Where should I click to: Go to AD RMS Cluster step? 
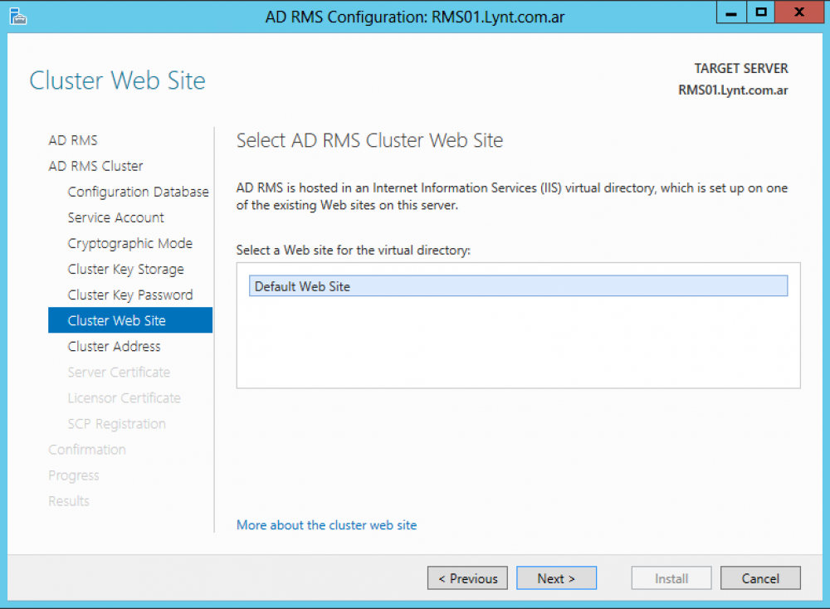pyautogui.click(x=95, y=166)
